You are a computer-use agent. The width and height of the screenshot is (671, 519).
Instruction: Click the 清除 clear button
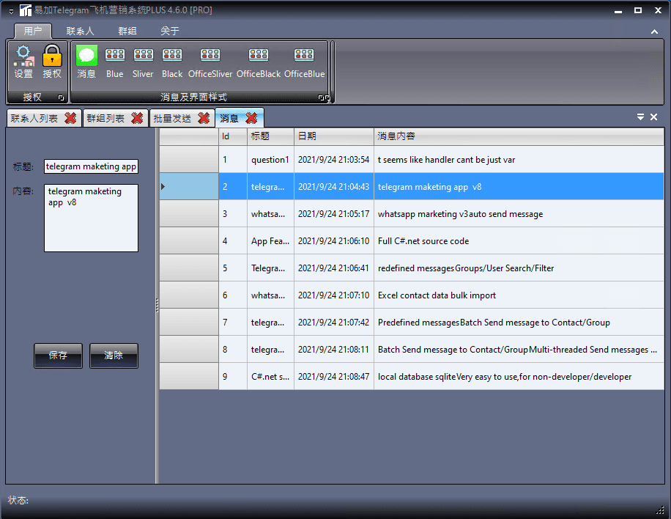coord(114,356)
